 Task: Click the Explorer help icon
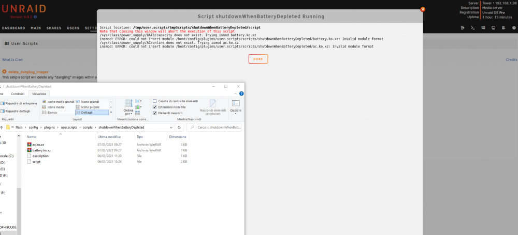pos(241,93)
